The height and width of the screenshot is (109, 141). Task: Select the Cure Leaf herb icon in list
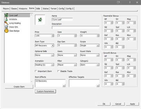[7, 15]
